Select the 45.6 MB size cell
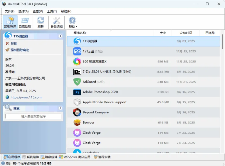This screenshot has height=166, width=225. (163, 102)
